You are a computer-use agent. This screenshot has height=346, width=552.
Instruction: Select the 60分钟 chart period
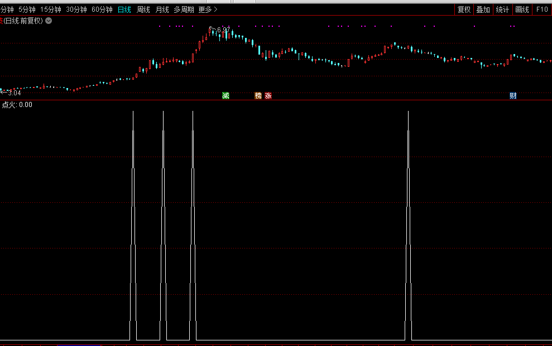pos(102,9)
